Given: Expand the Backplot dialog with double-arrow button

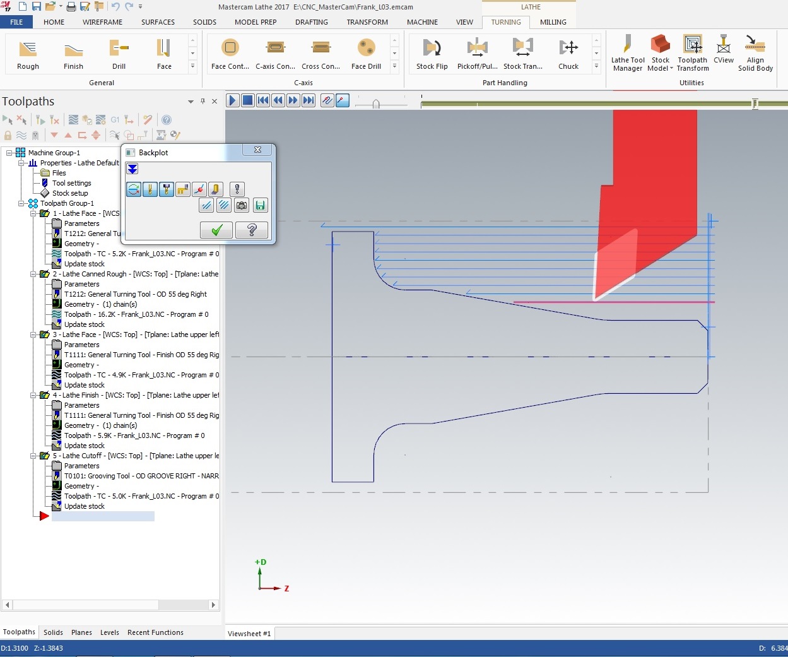Looking at the screenshot, I should point(132,169).
